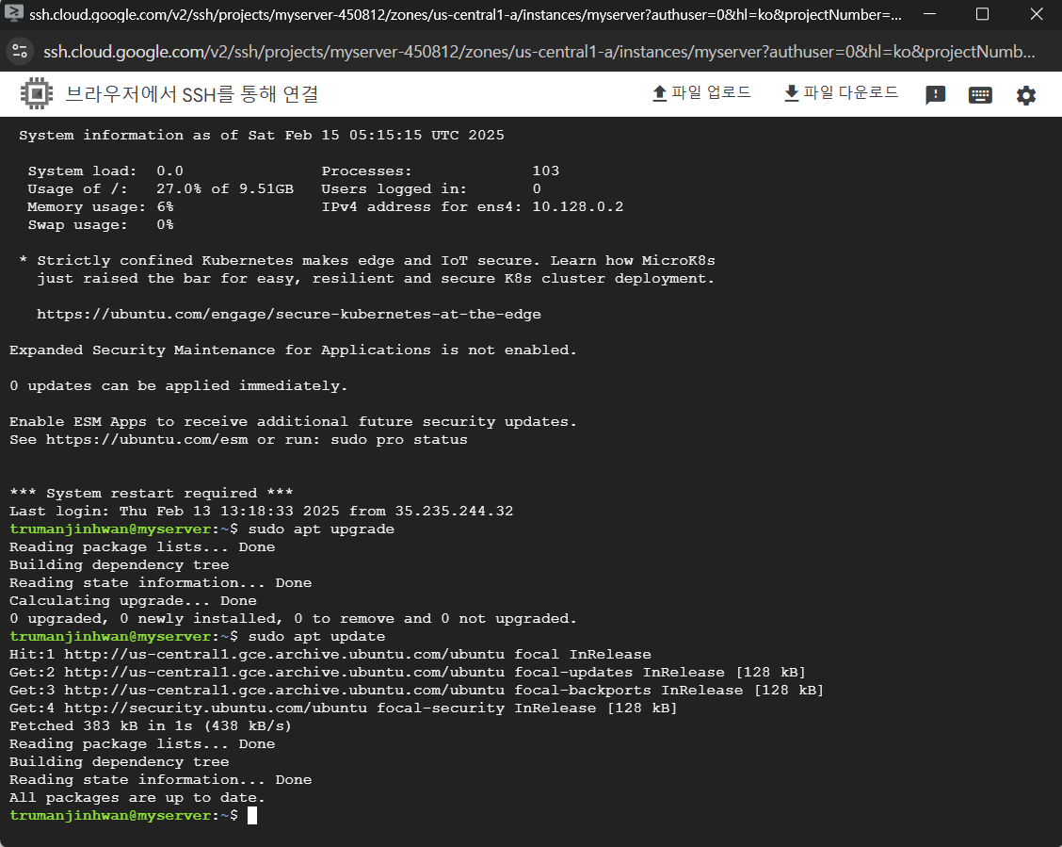Click the security.ubuntu.com URL in Get:4 line
This screenshot has width=1062, height=847.
243,709
